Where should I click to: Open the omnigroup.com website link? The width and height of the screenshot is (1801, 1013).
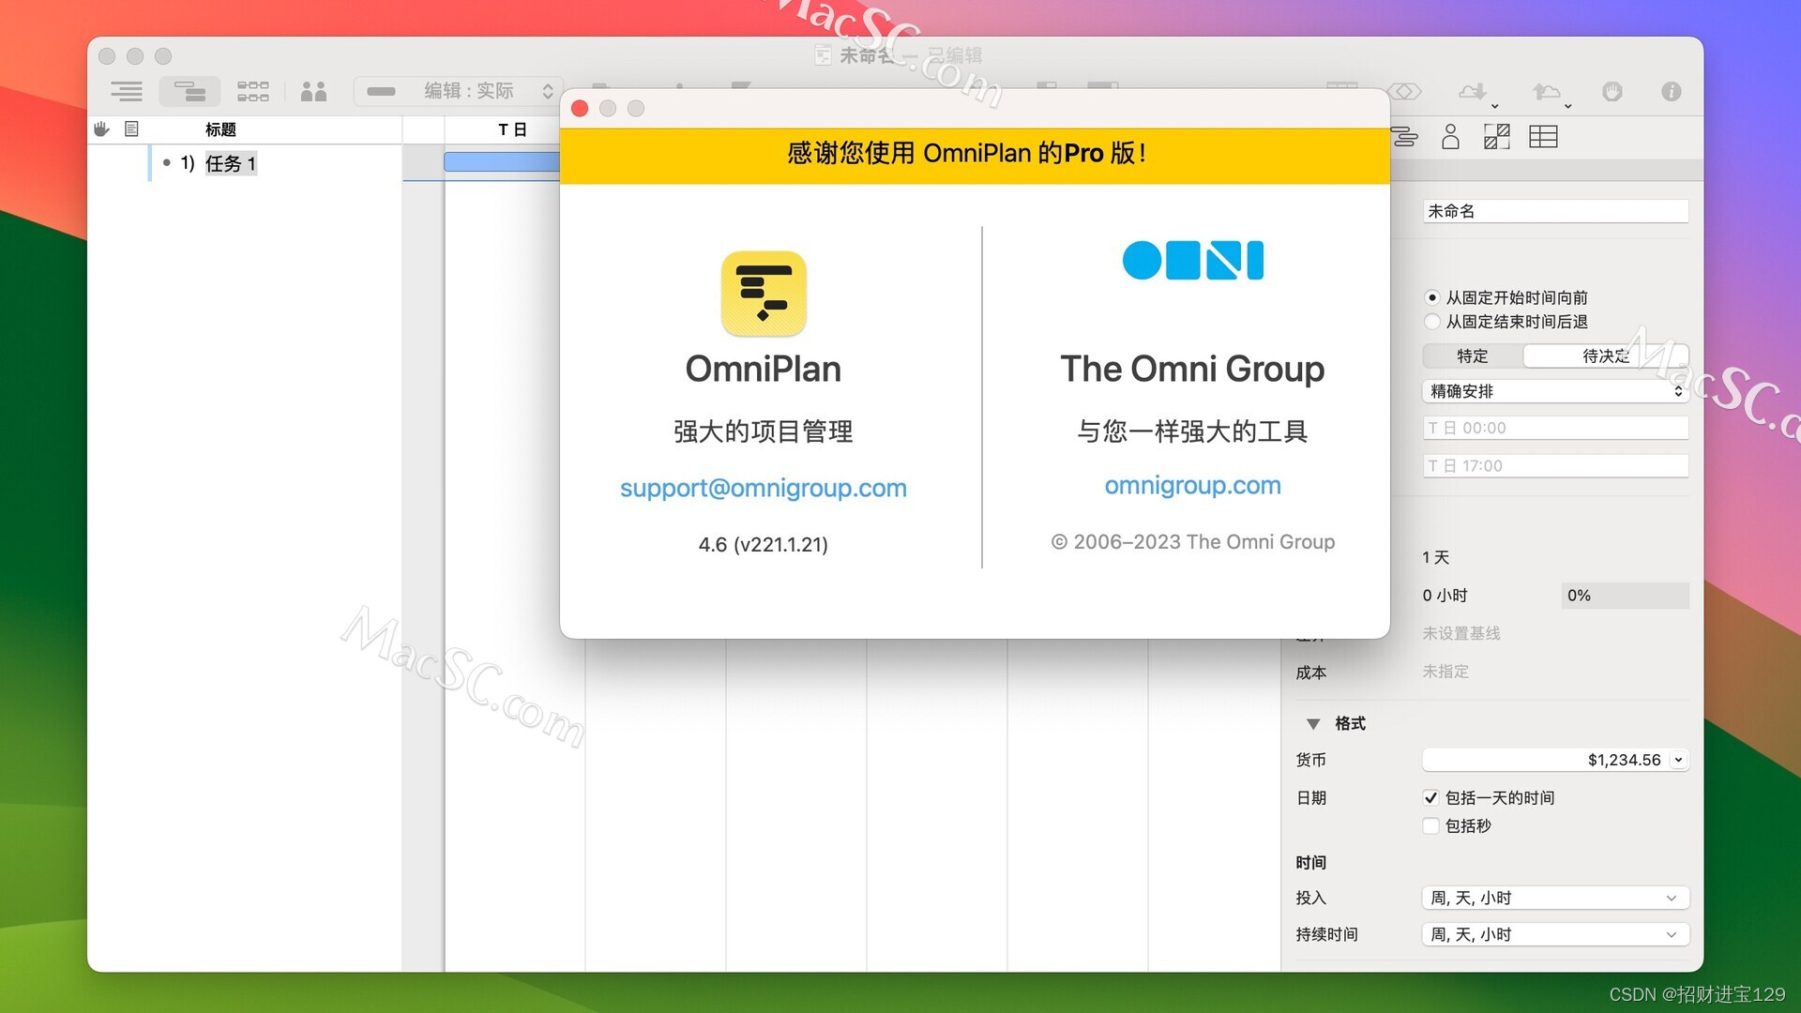1192,485
